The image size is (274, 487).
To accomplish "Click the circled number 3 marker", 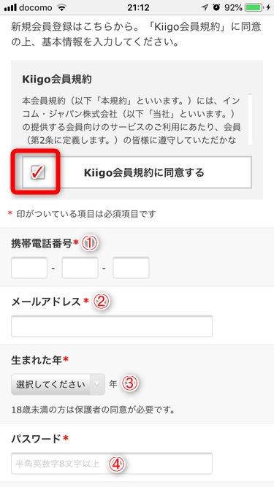I will [x=129, y=384].
